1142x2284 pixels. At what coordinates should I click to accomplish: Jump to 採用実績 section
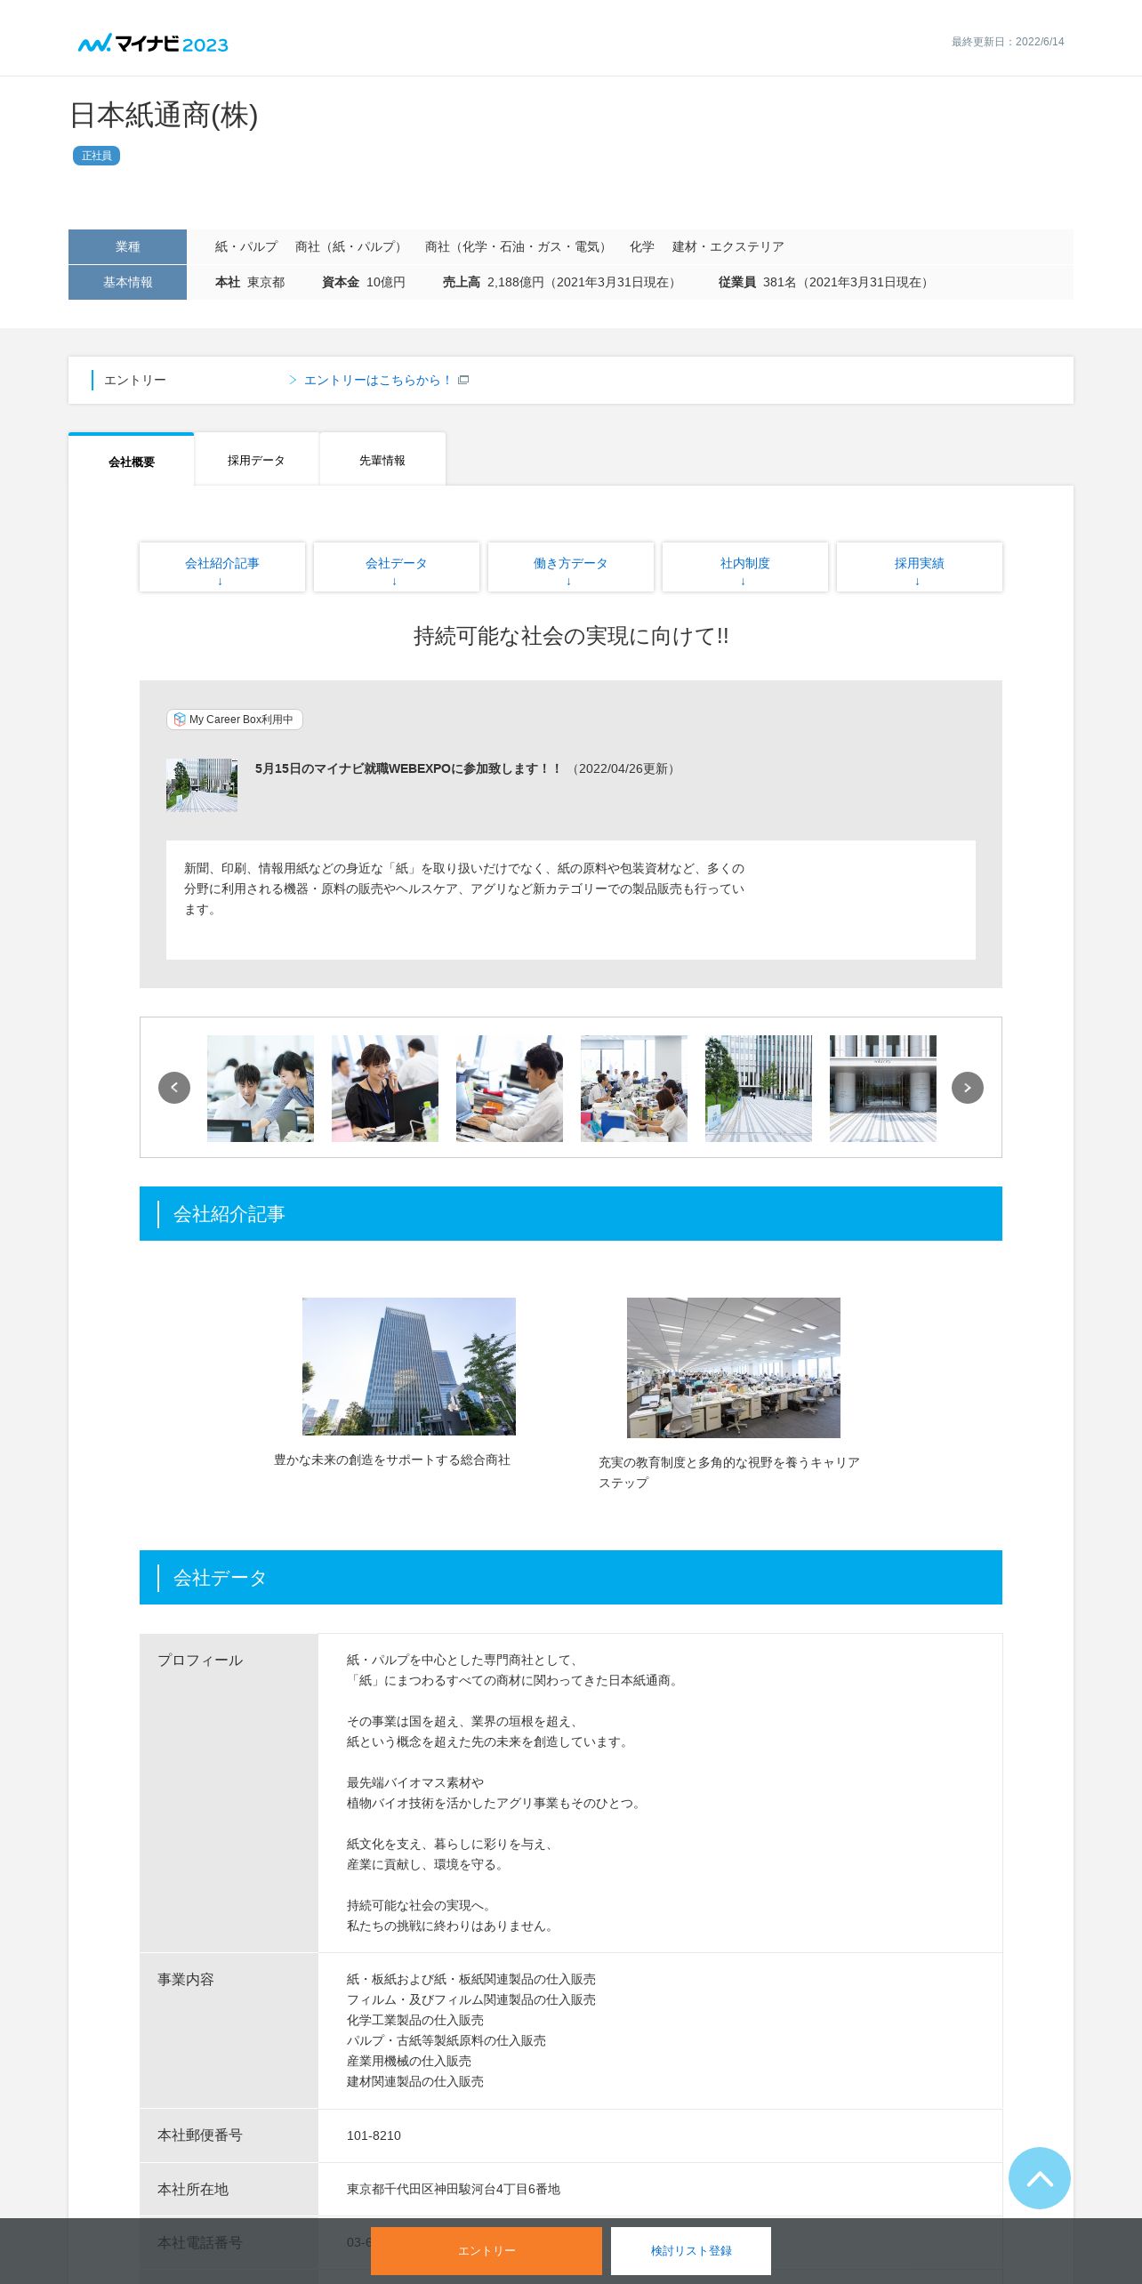920,567
